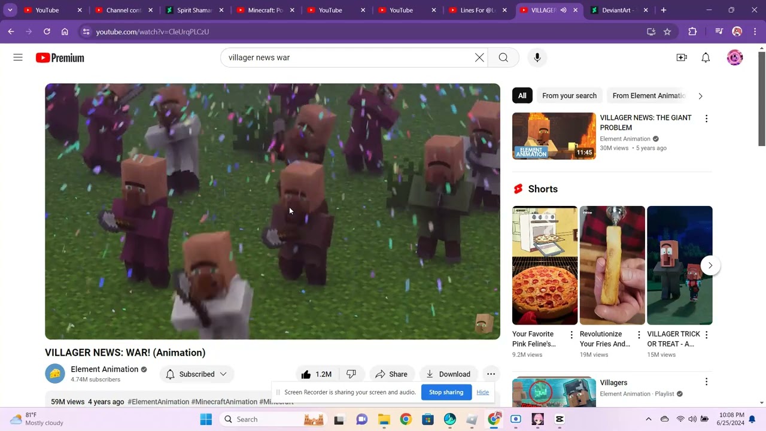Focus the browser address bar URL
Screen dimensions: 766x431
click(x=153, y=32)
